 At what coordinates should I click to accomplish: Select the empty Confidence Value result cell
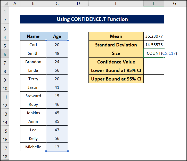(x=154, y=62)
